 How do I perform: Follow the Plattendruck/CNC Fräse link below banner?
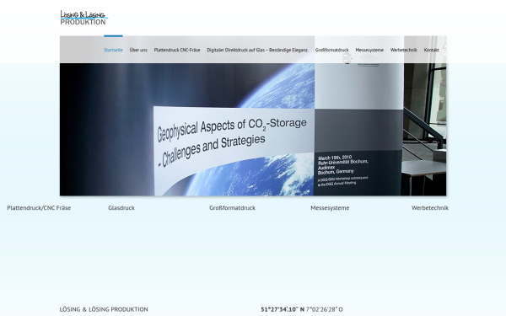click(x=39, y=208)
